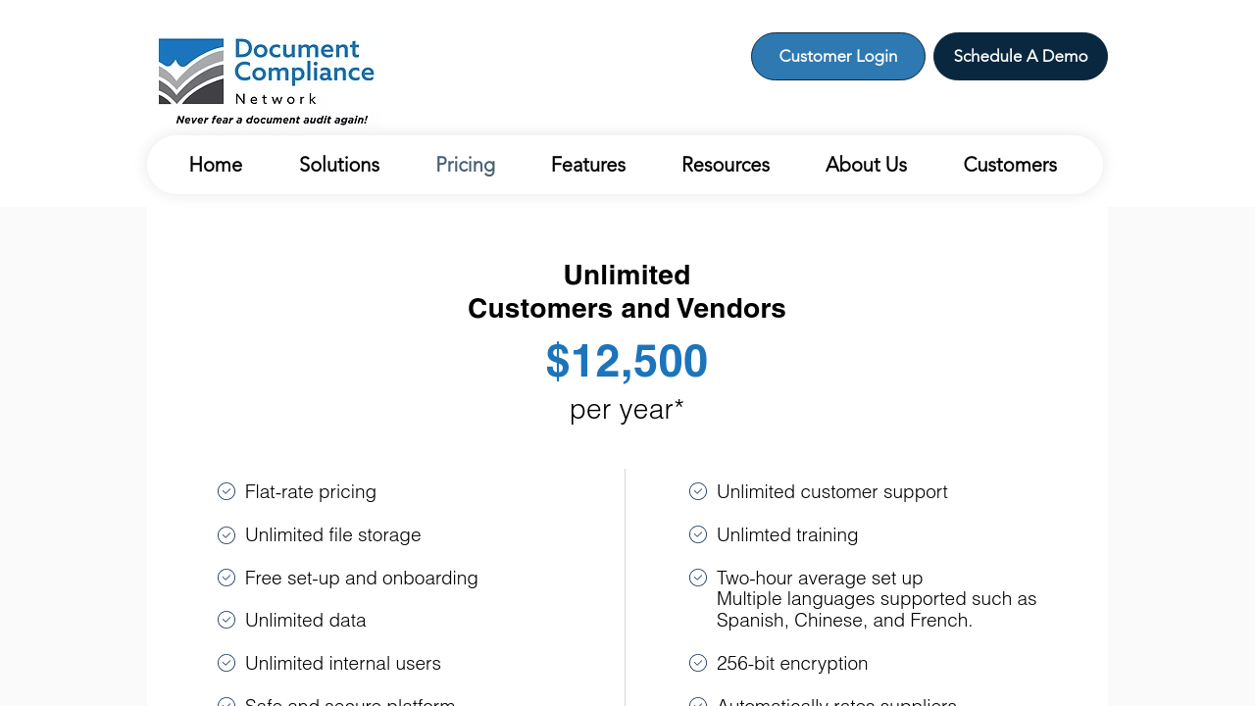
Task: Click checkmark icon beside Unlimited file storage
Action: pyautogui.click(x=226, y=535)
